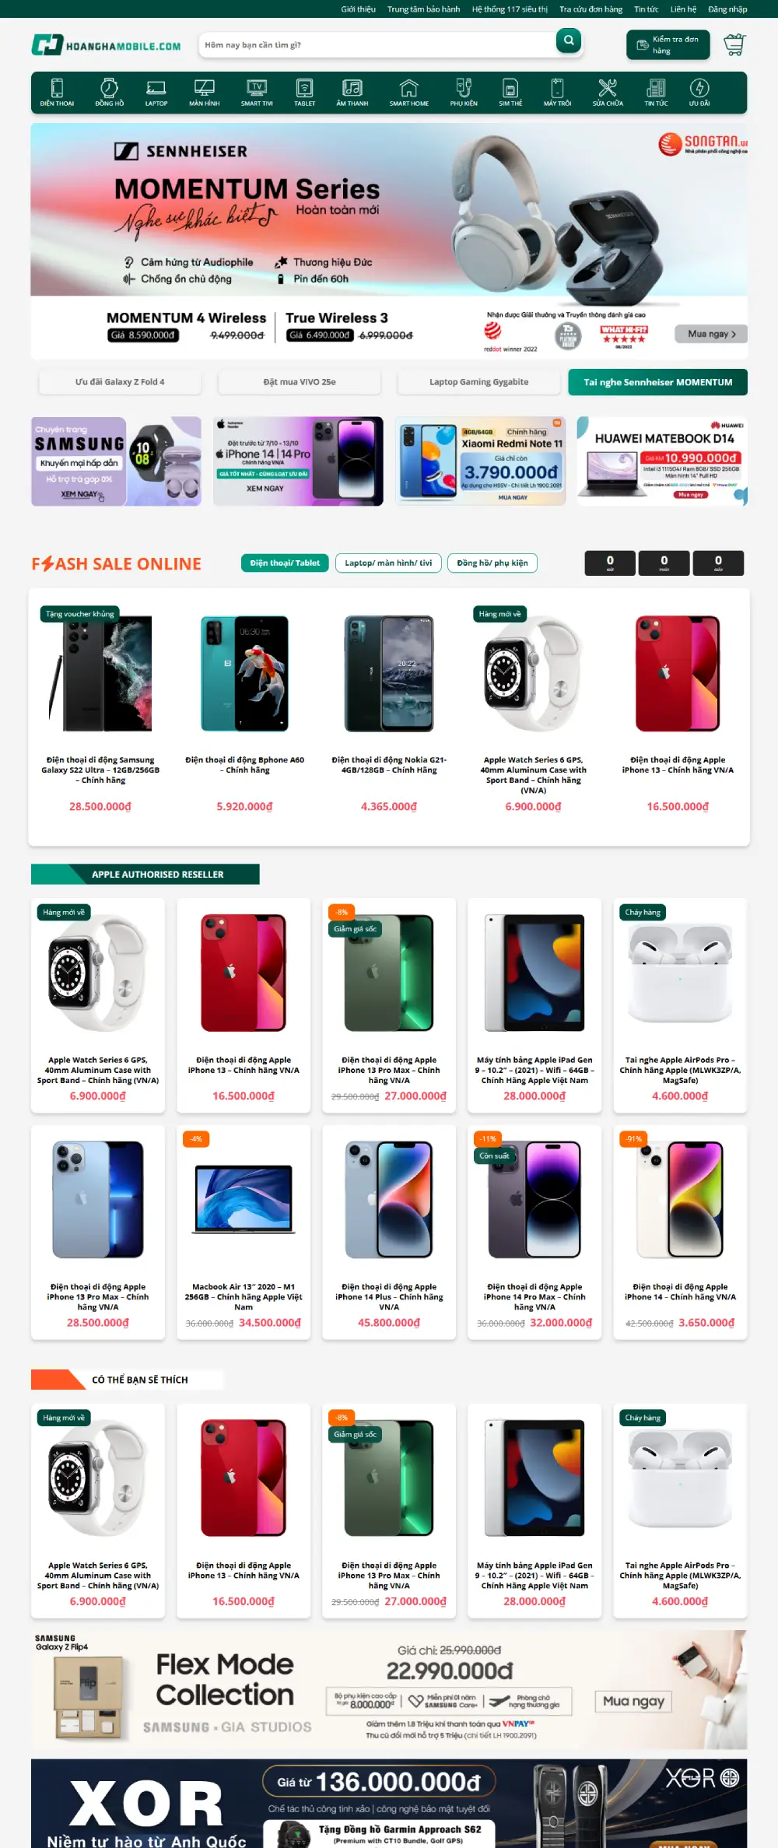Click Mua ngay on Sennheiser banner
Screen dimensions: 778x1848
pos(711,334)
